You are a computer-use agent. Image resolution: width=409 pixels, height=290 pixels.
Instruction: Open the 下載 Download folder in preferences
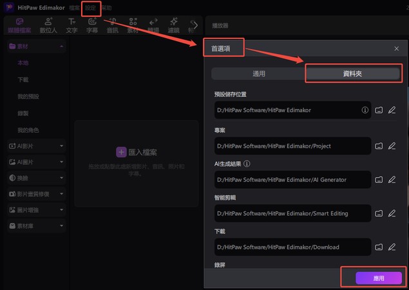pos(379,247)
